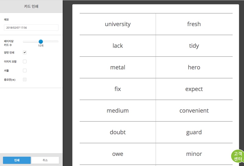Select the 'university' card in preview
This screenshot has width=244, height=166.
(118, 24)
